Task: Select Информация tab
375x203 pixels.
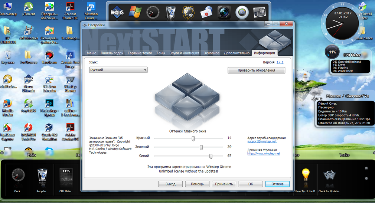Action: coord(264,53)
